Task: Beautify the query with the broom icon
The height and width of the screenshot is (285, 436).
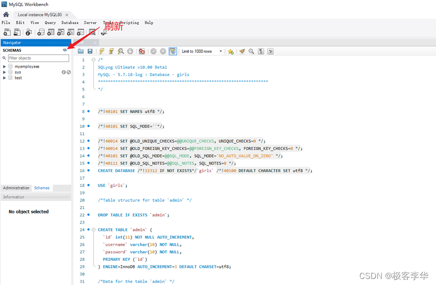Action: (x=242, y=51)
